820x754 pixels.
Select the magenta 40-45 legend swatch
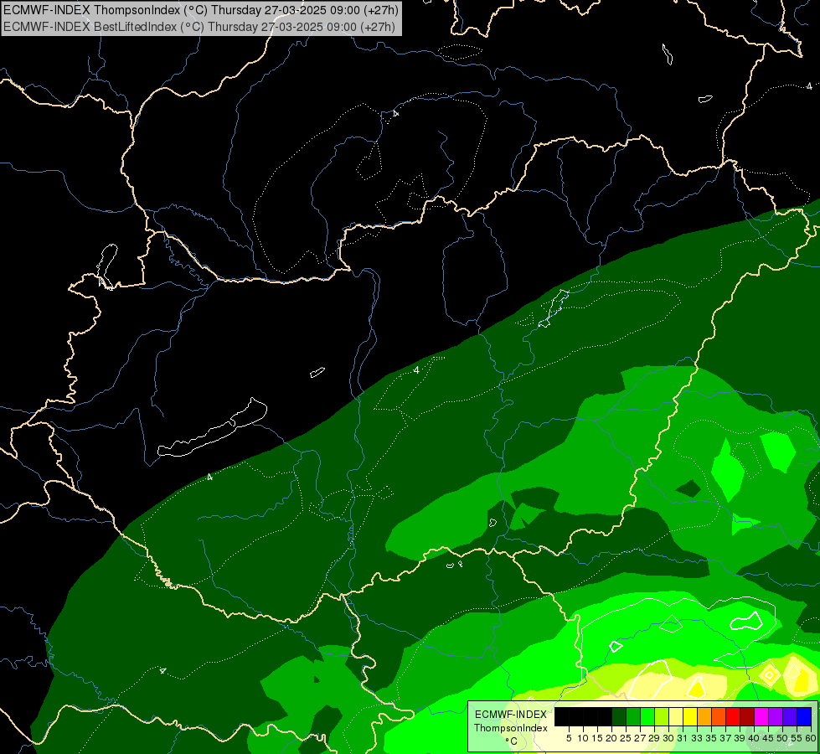point(761,716)
